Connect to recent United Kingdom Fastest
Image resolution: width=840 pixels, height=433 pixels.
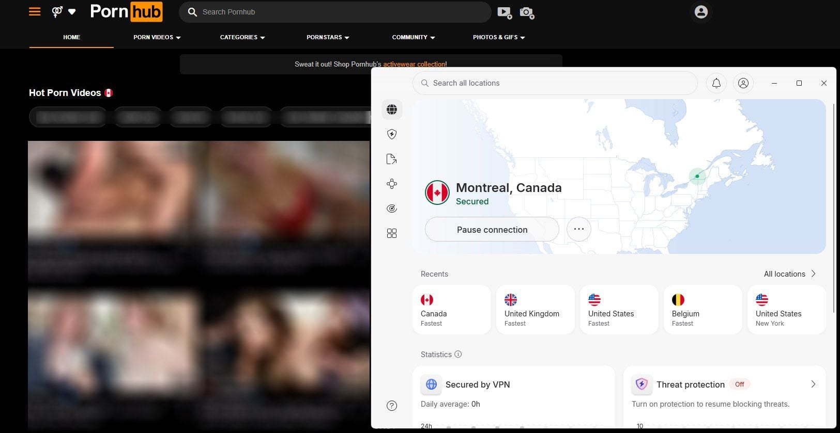pyautogui.click(x=536, y=310)
